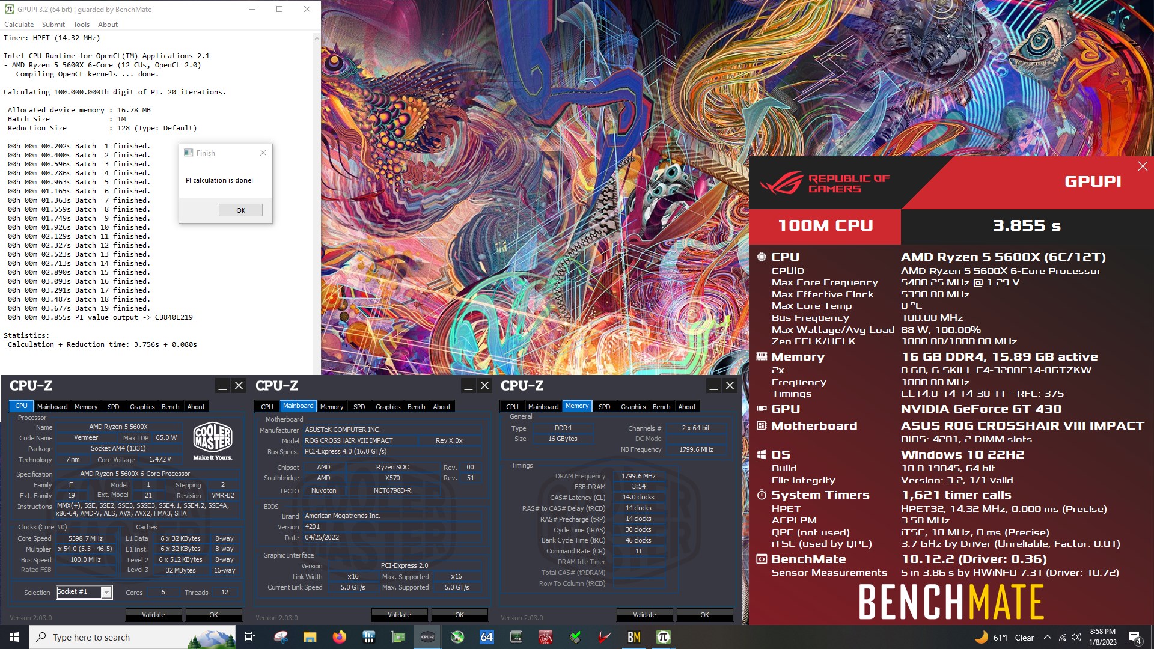Open the volume speaker tray icon
Image resolution: width=1154 pixels, height=649 pixels.
pos(1076,638)
